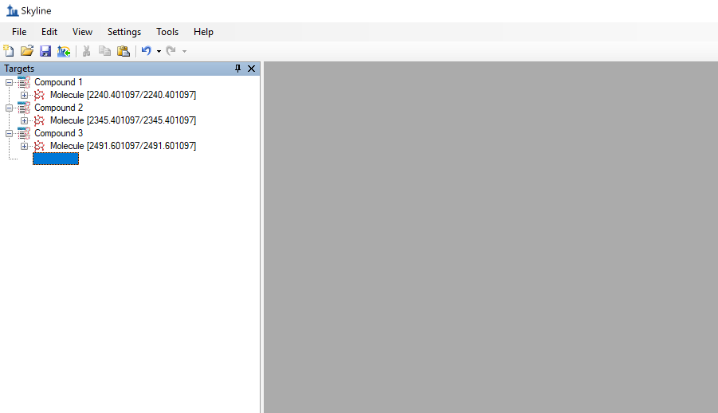Screen dimensions: 718x413
Task: Select Molecule [2240.401097/2240.401097] item
Action: (x=123, y=95)
